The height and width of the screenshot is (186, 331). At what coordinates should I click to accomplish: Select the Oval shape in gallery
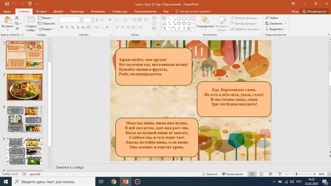coord(184,19)
